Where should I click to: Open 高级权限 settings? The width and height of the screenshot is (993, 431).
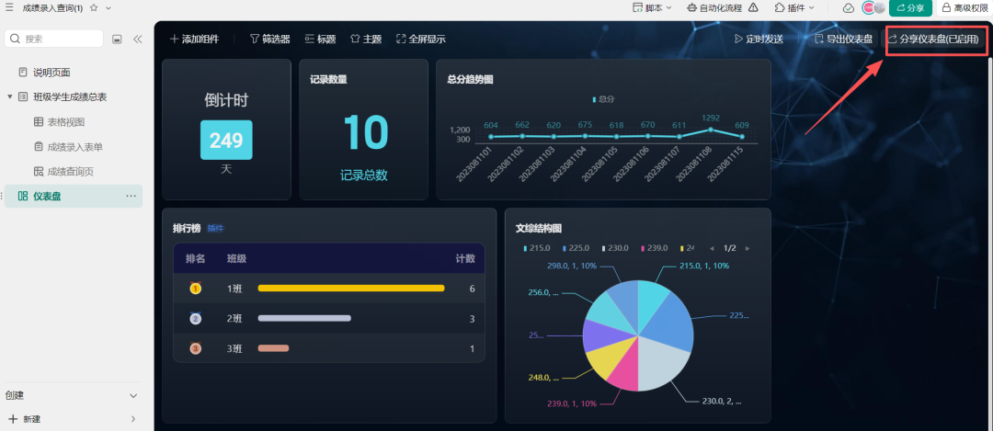[x=965, y=8]
